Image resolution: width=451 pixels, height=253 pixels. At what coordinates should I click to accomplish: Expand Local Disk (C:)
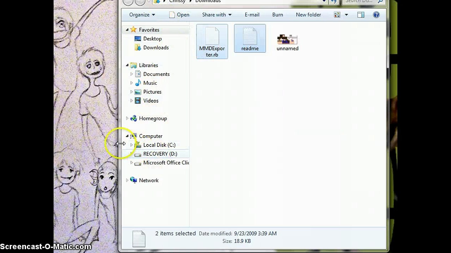131,145
